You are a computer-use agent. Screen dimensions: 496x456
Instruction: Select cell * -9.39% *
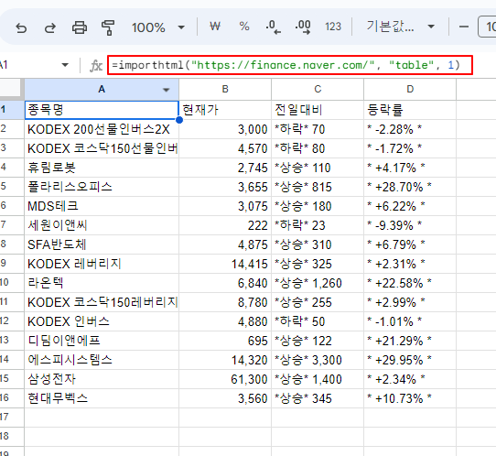click(410, 225)
